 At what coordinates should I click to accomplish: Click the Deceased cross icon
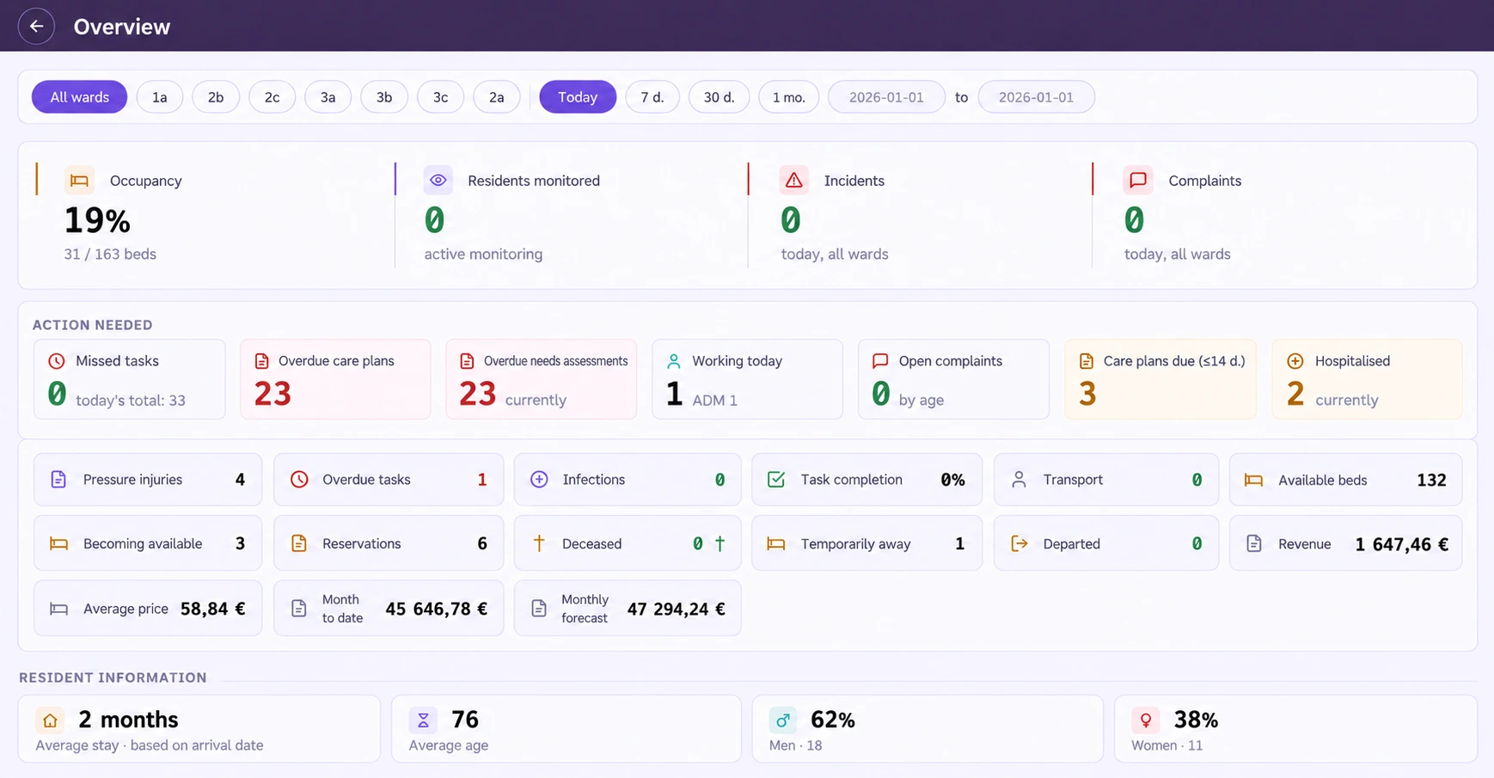[539, 543]
